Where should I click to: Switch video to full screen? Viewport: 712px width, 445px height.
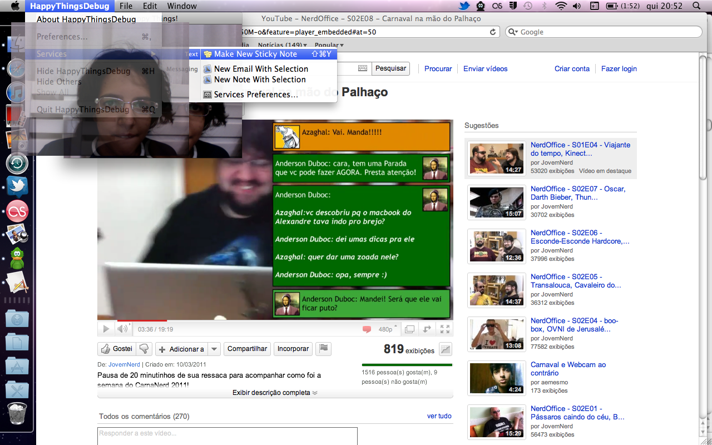[444, 329]
